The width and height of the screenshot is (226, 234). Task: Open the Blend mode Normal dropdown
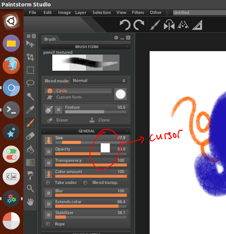99,81
